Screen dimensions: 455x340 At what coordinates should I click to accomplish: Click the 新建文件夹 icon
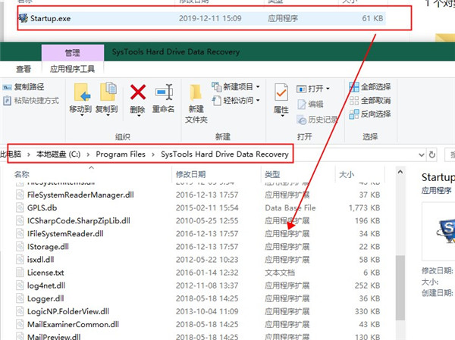196,92
